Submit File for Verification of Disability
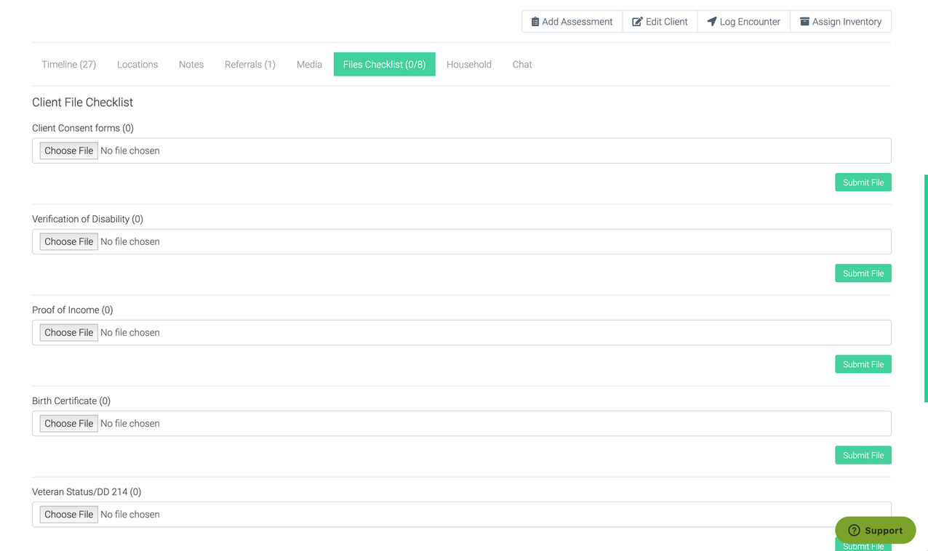This screenshot has height=551, width=928. (863, 273)
